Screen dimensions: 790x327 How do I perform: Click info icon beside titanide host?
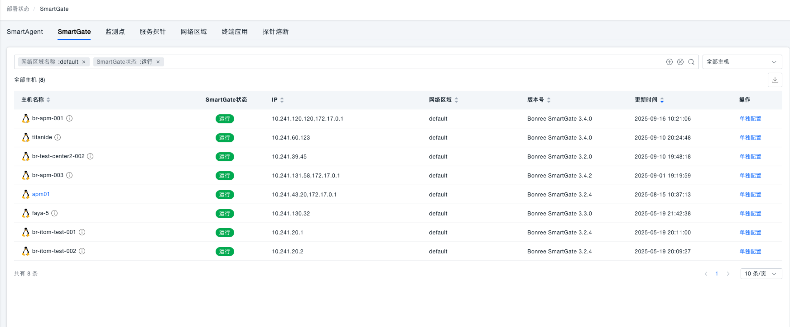click(x=58, y=137)
